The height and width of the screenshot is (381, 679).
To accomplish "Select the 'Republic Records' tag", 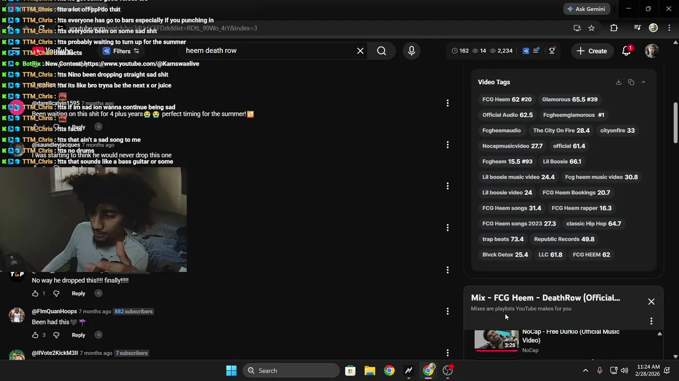I will click(564, 239).
